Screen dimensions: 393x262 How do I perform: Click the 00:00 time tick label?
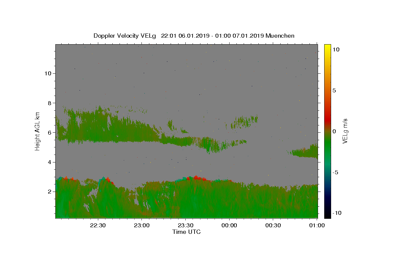pyautogui.click(x=229, y=225)
